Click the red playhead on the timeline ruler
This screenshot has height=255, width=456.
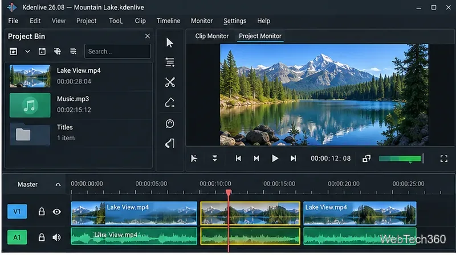[x=229, y=193]
